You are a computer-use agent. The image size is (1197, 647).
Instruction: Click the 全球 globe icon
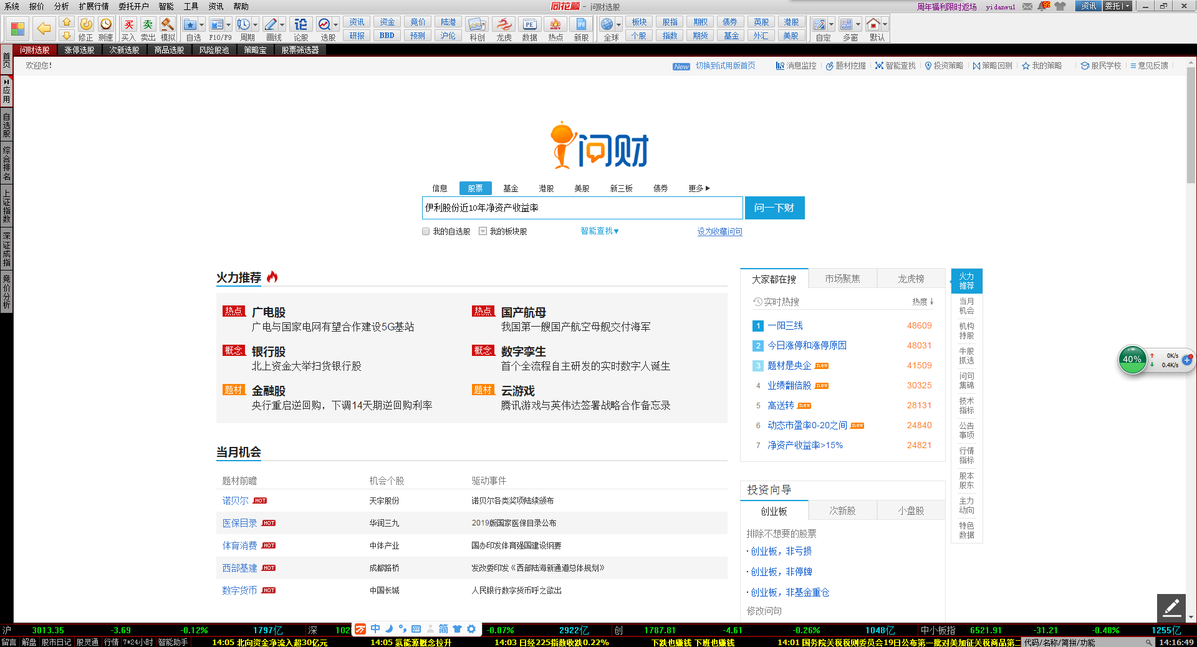click(607, 24)
